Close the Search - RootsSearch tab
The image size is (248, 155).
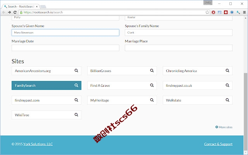[37, 7]
